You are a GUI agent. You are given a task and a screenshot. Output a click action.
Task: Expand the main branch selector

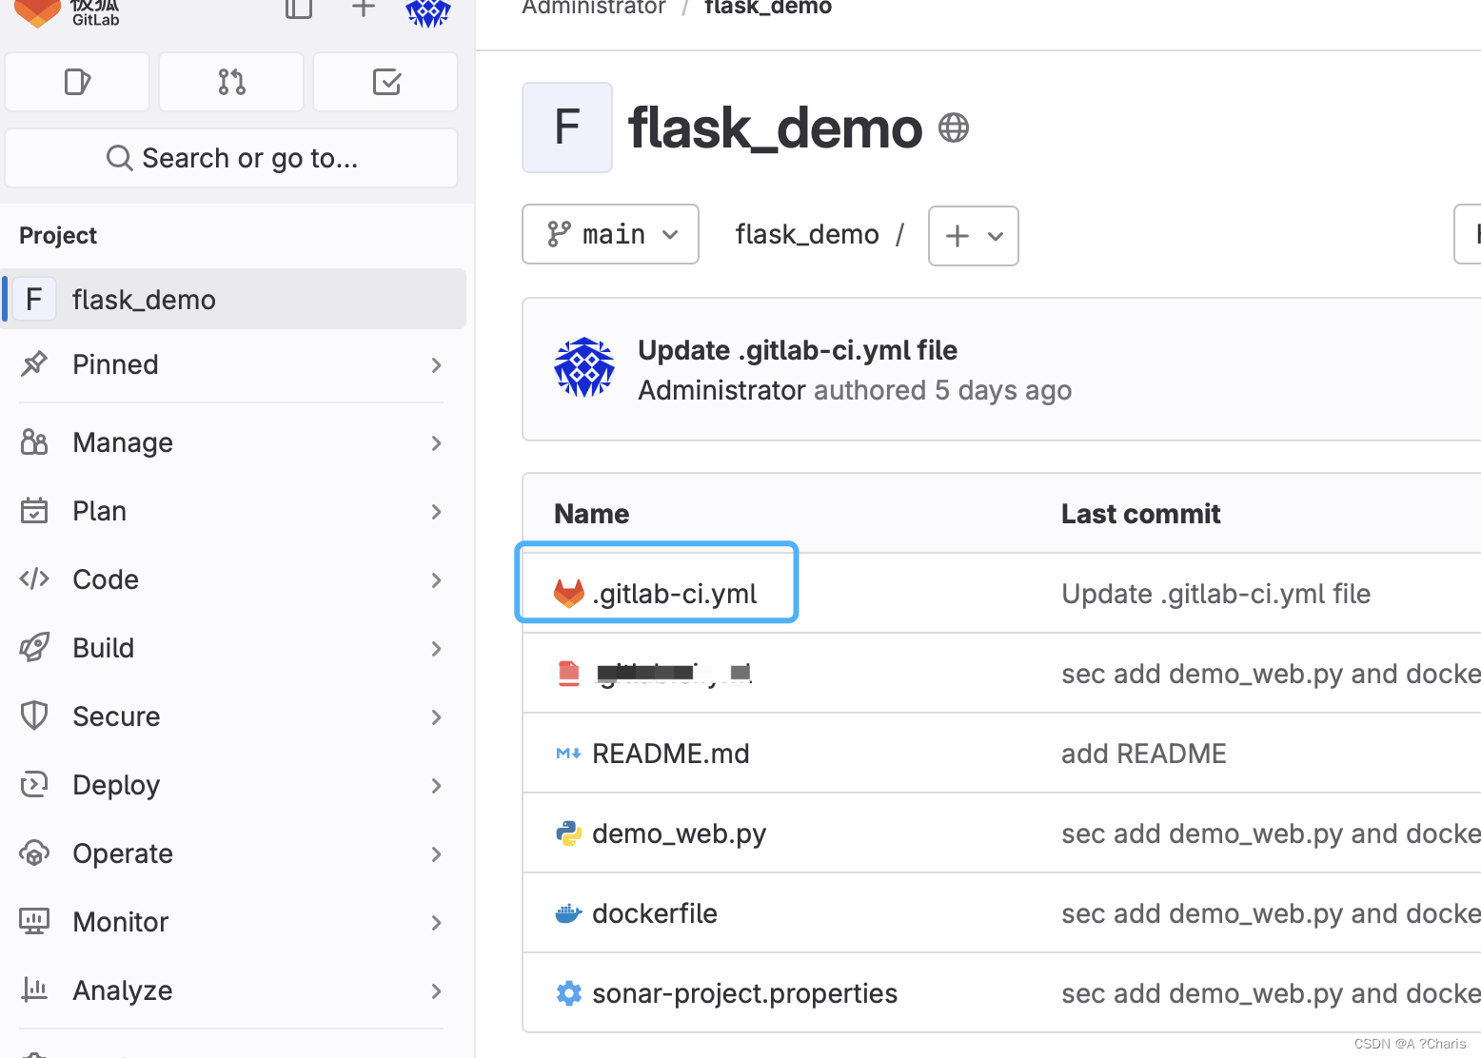click(610, 234)
